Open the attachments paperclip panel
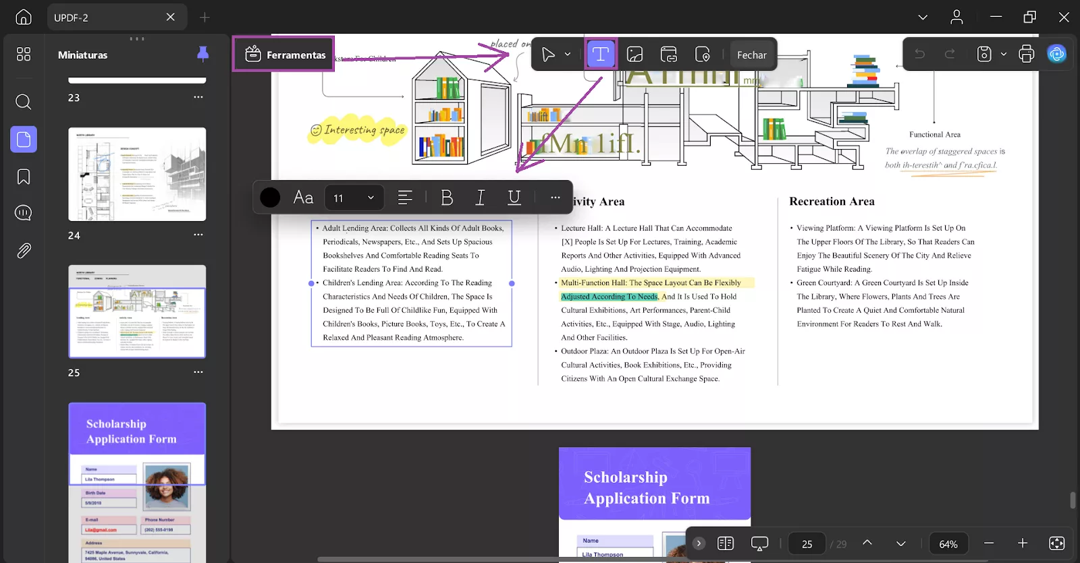The height and width of the screenshot is (563, 1080). (24, 251)
